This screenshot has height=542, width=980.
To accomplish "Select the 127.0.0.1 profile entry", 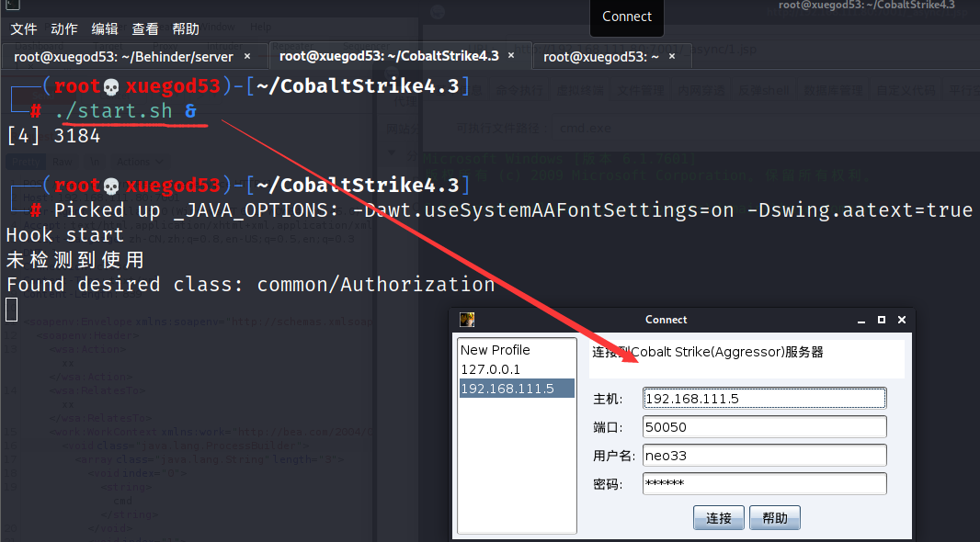I will pyautogui.click(x=517, y=369).
